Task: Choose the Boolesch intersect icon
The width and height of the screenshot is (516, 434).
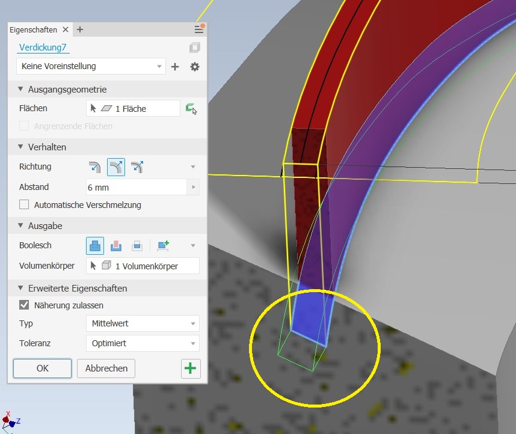Action: coord(137,245)
